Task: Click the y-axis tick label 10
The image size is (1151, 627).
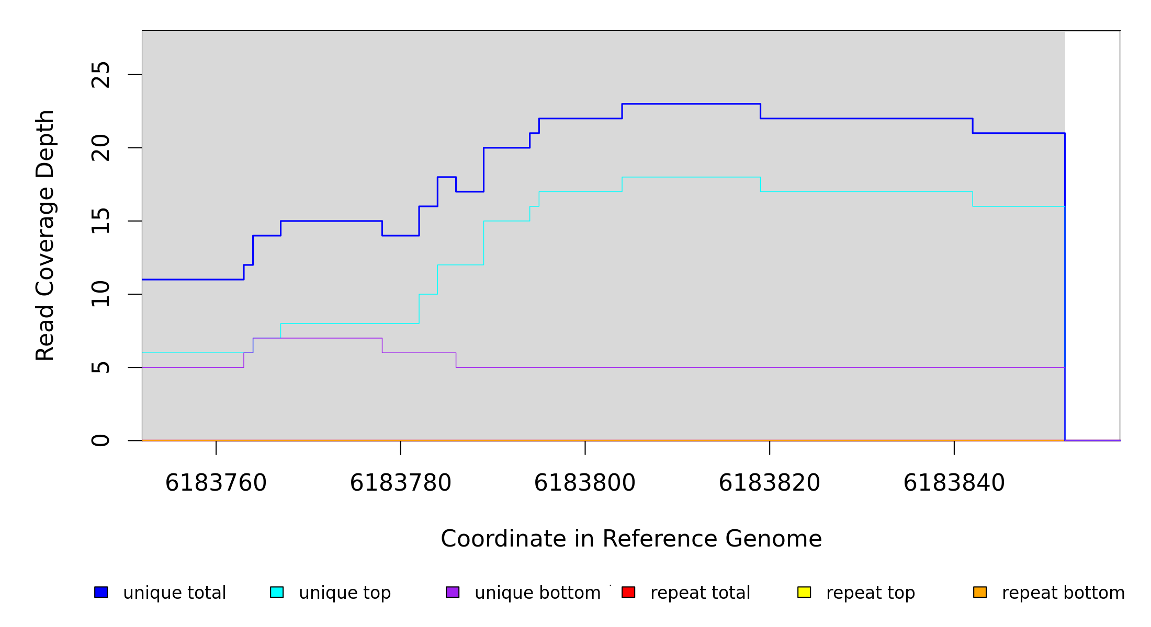Action: tap(101, 294)
